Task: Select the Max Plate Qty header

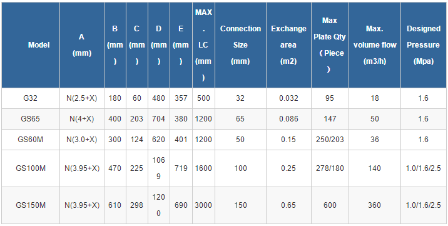Action: (x=330, y=45)
